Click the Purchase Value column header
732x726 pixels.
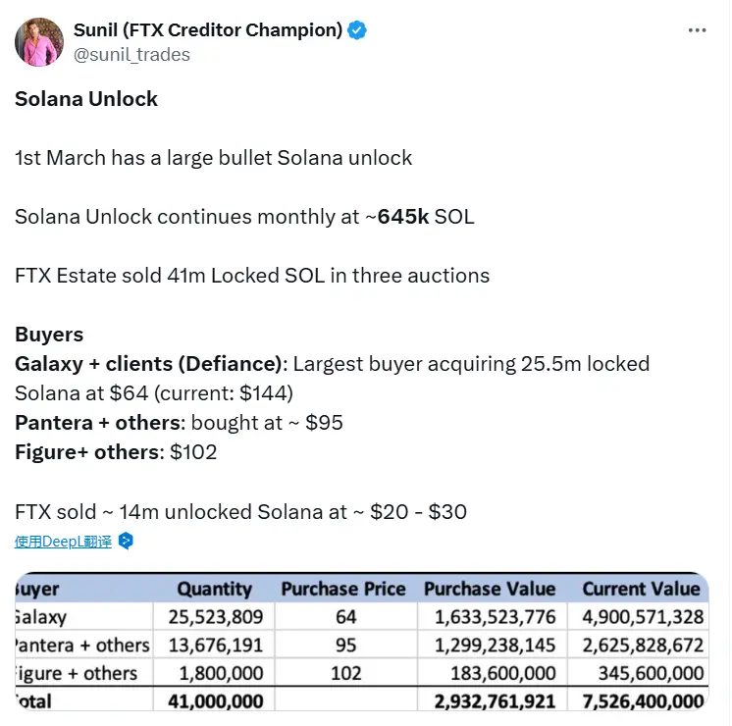tap(489, 590)
